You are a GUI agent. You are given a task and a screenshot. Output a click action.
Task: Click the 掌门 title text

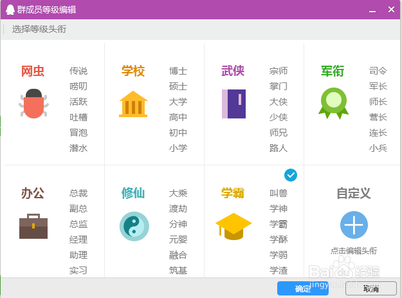(279, 86)
